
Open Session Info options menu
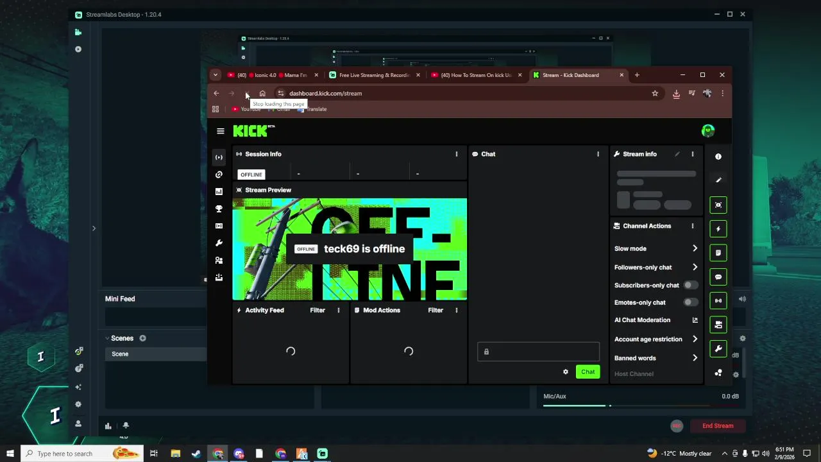(x=457, y=154)
